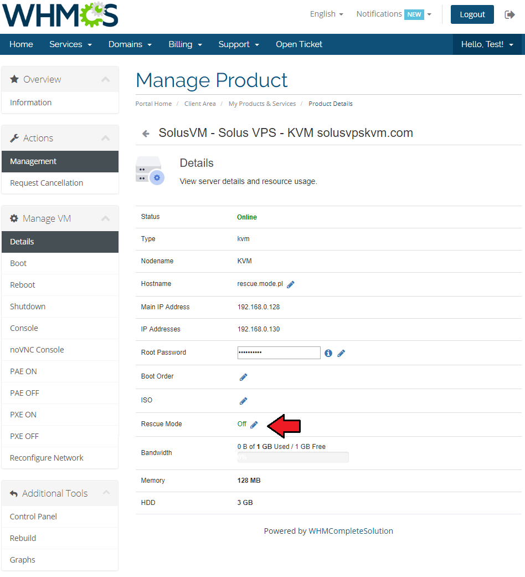Select Shutdown in Manage VM sidebar
Screen dimensions: 525x577
[x=60, y=307]
